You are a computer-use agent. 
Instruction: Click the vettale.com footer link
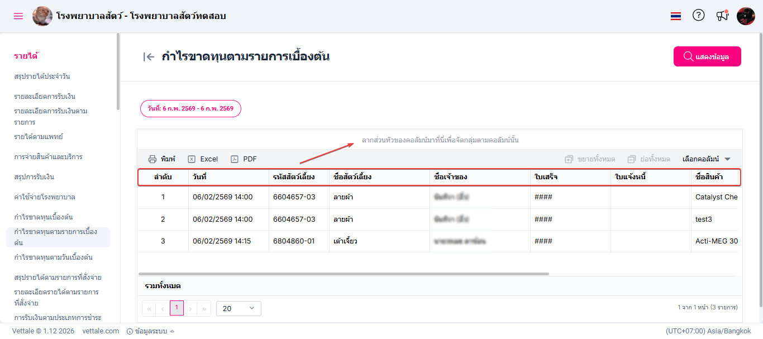(x=101, y=331)
